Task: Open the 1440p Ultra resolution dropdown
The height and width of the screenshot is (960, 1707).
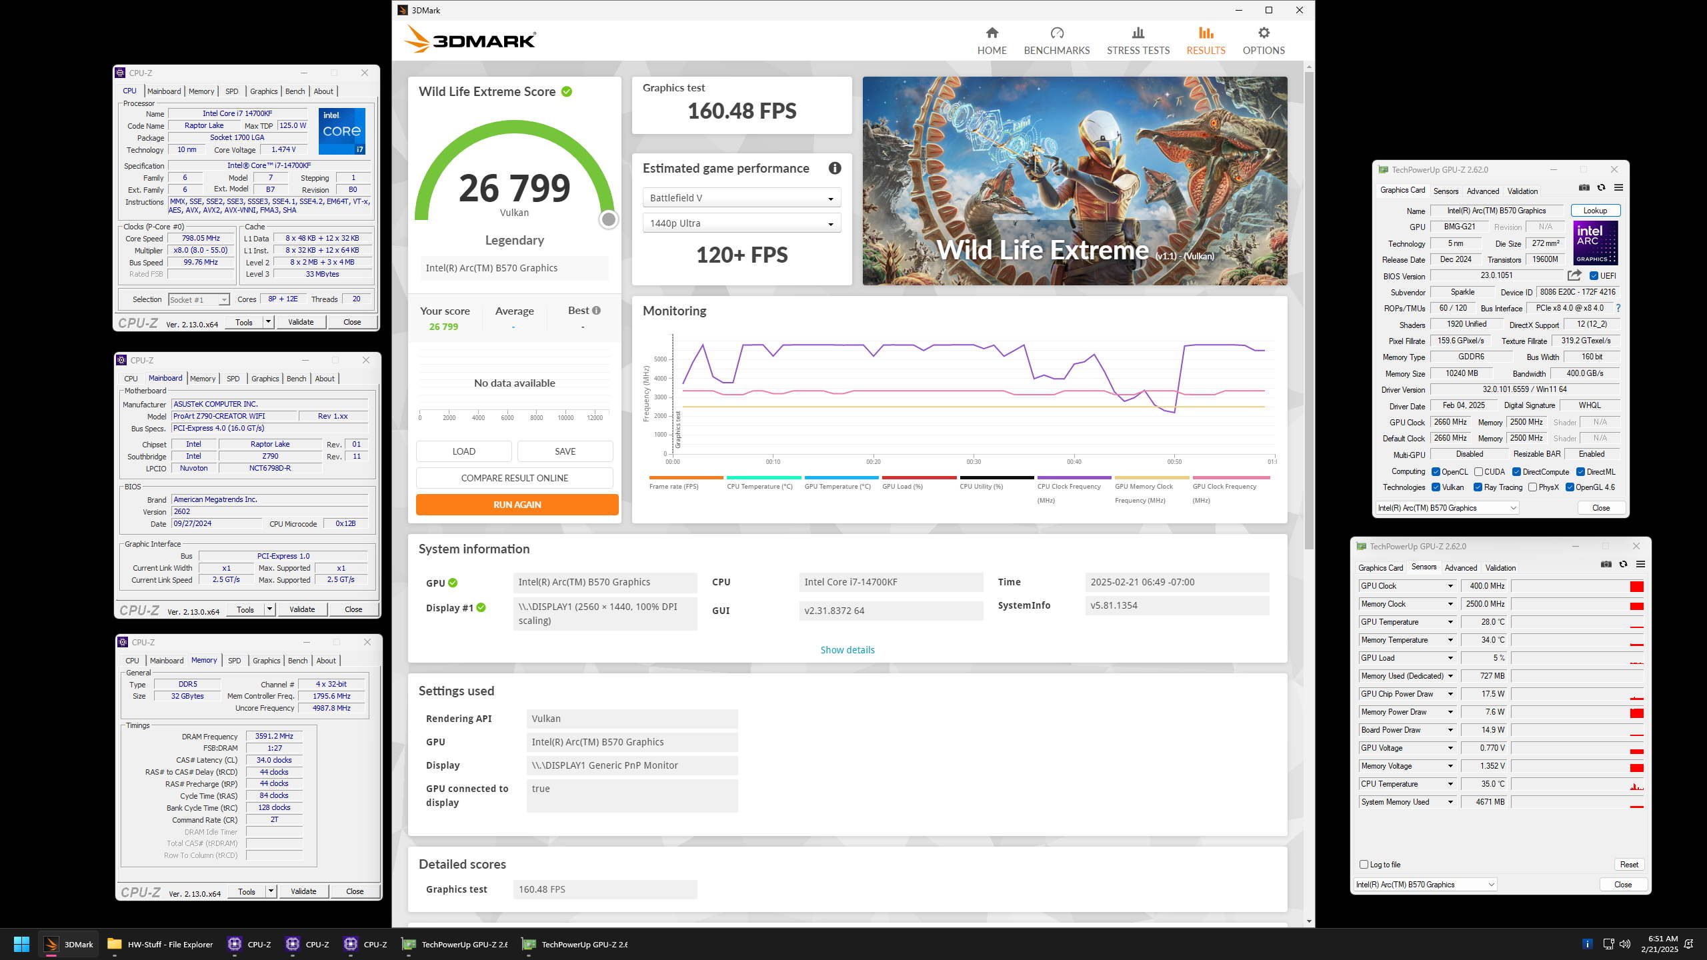Action: [x=741, y=223]
